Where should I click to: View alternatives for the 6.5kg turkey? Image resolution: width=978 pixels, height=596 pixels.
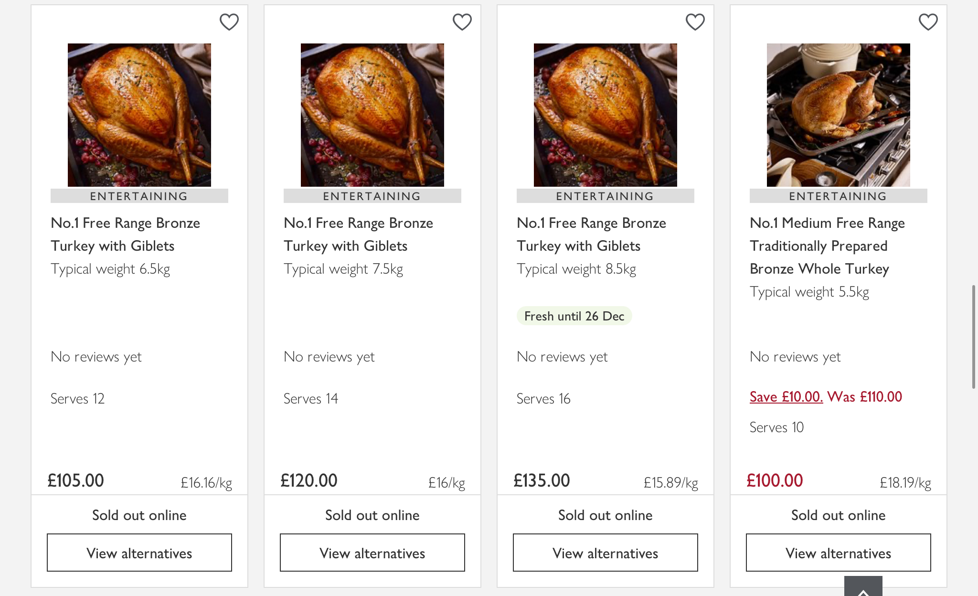click(x=139, y=553)
